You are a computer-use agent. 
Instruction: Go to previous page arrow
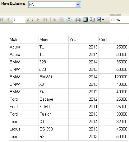[8, 20]
